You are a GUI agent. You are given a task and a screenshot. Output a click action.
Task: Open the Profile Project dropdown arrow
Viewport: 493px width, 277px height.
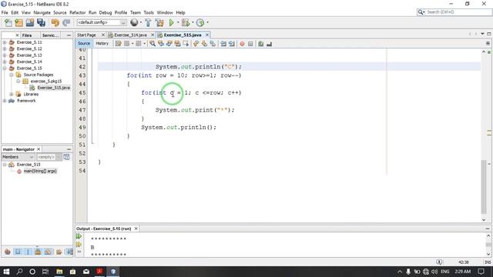(207, 22)
